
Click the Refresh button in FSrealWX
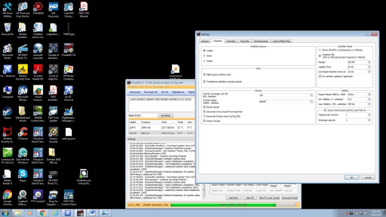[x=234, y=198]
